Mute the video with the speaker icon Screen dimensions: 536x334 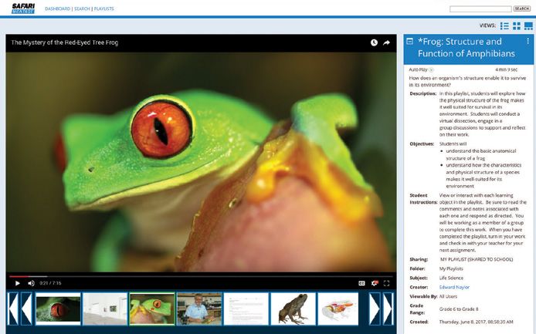click(x=31, y=283)
